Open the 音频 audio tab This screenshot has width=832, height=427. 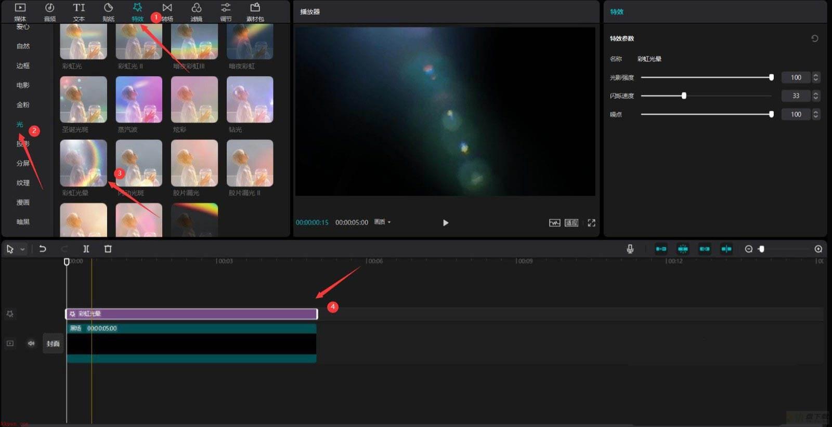tap(49, 12)
